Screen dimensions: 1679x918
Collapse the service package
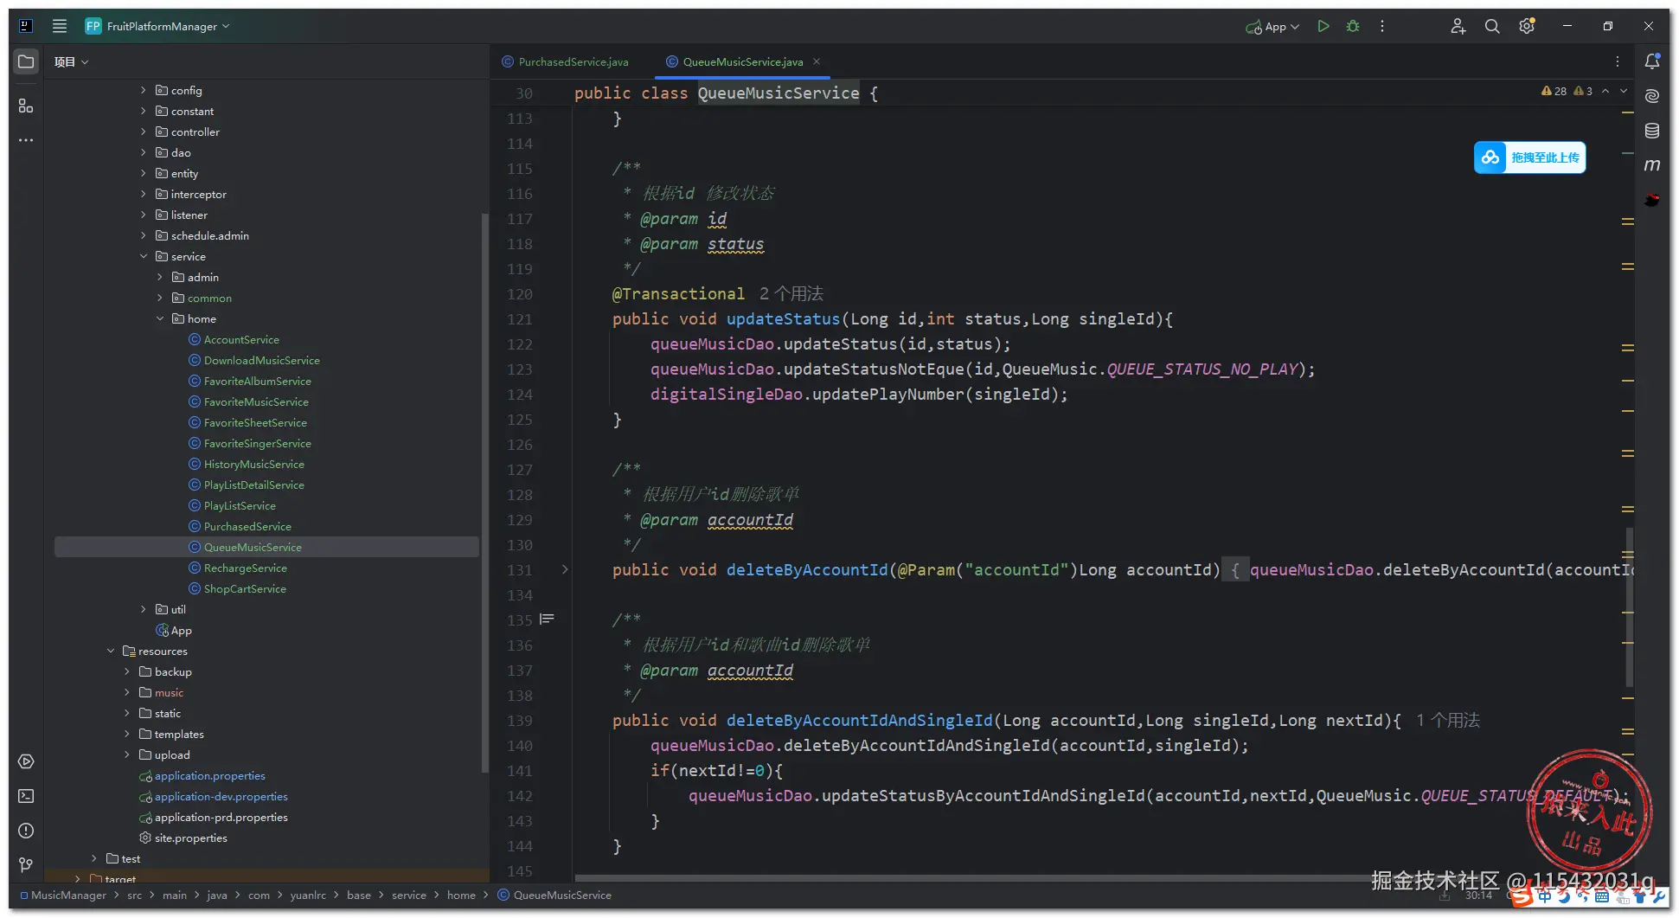tap(144, 256)
